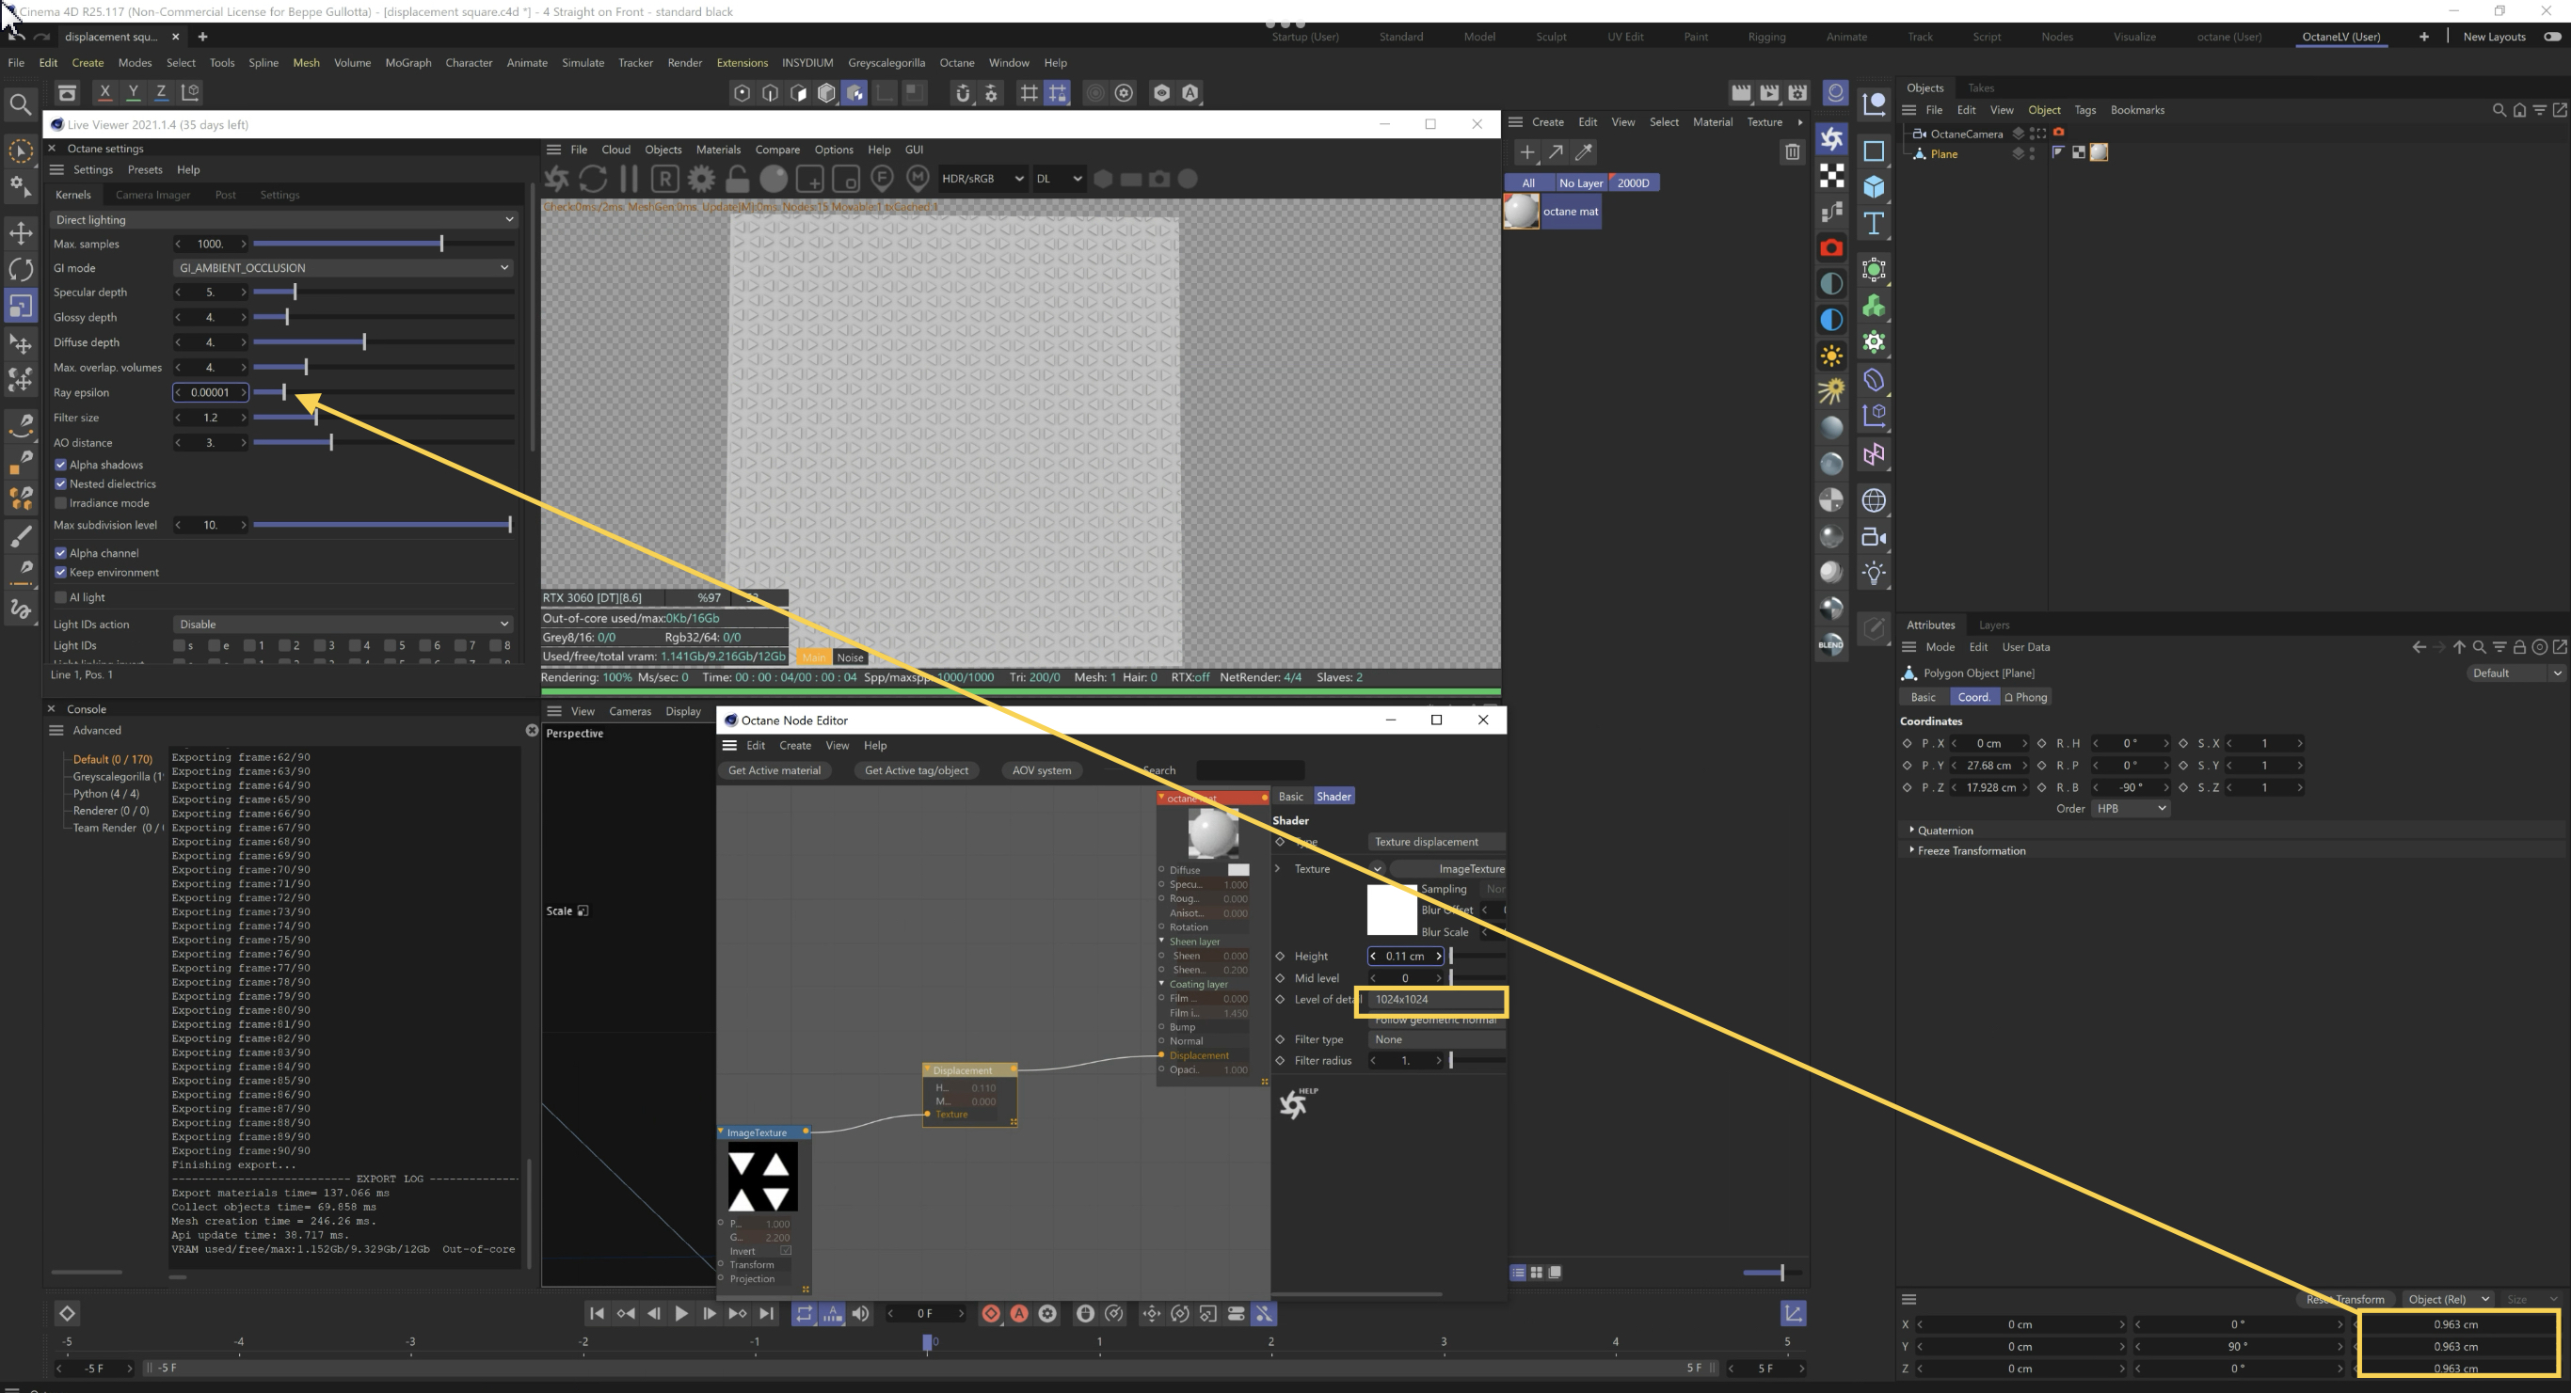Switch to the Camera Imager tab
Image resolution: width=2571 pixels, height=1393 pixels.
click(152, 195)
